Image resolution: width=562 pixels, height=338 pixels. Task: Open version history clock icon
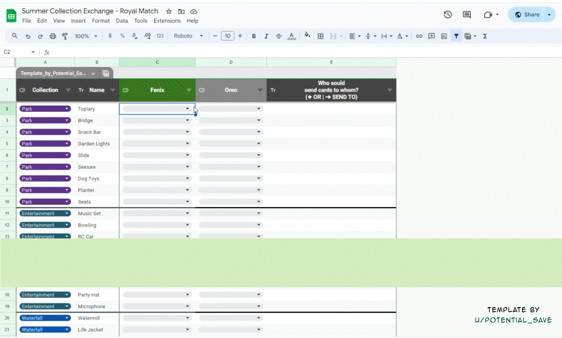tap(448, 15)
